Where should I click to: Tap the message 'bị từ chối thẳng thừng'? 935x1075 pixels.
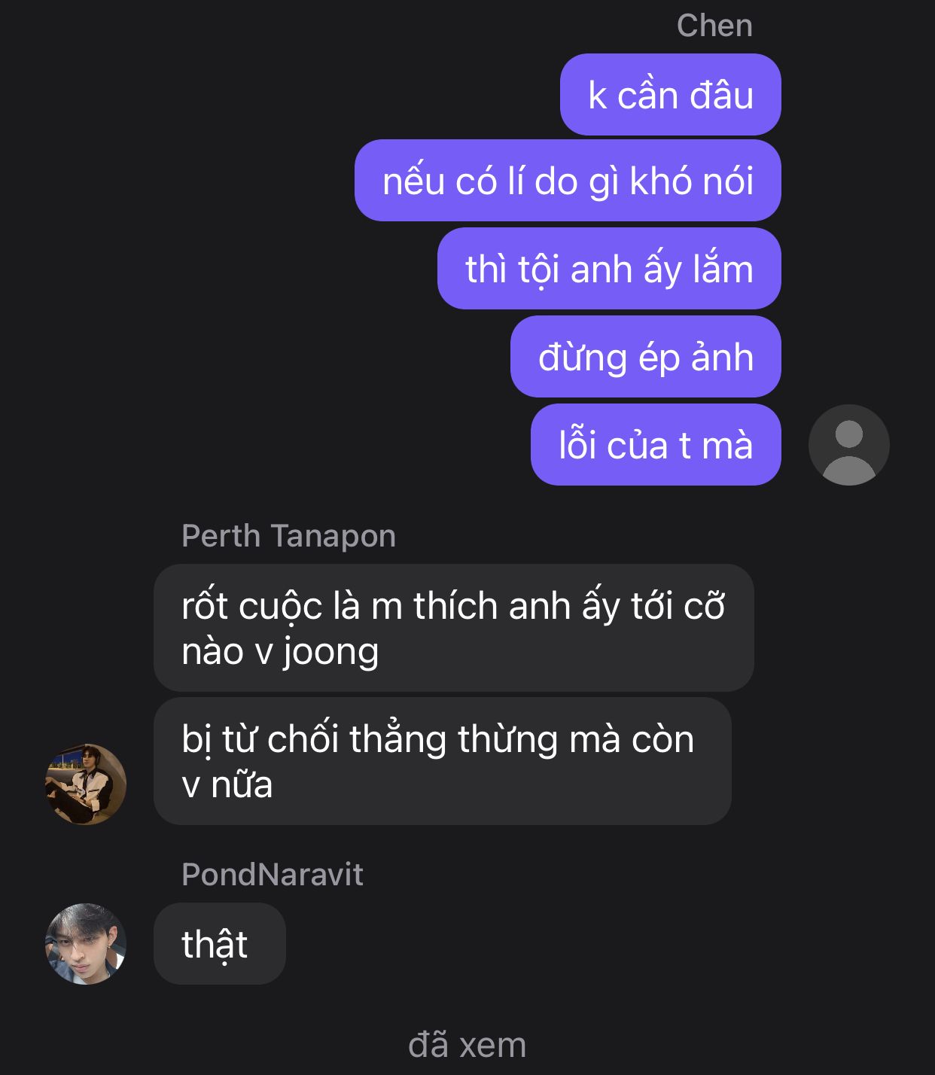[443, 761]
